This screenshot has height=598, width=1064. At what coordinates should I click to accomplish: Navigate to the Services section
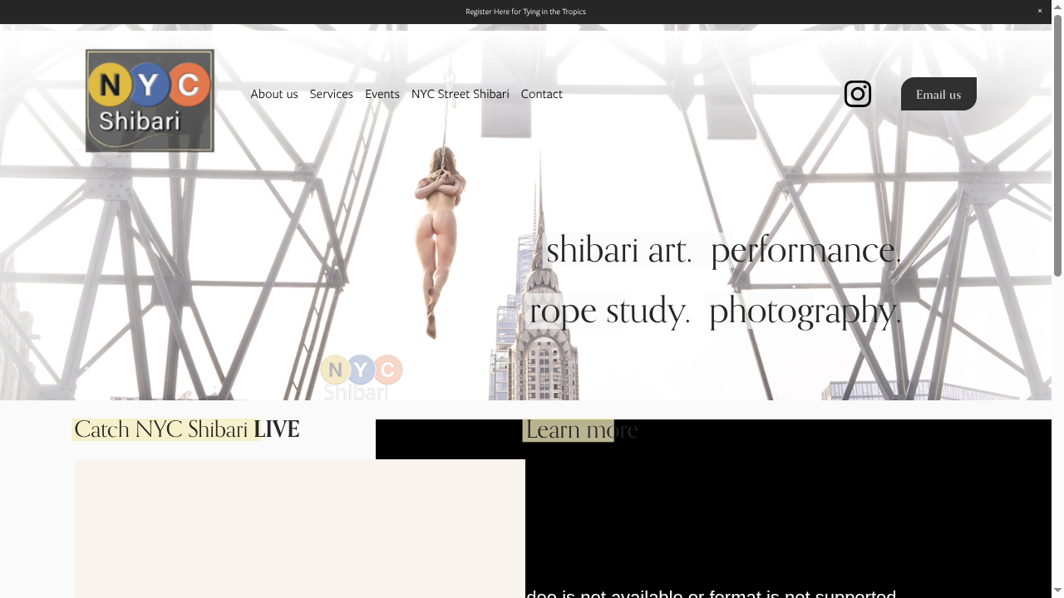[x=331, y=94]
